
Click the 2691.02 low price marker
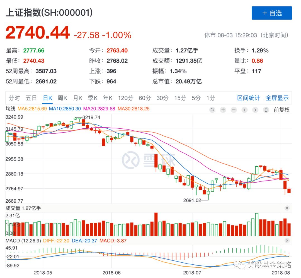[192, 200]
